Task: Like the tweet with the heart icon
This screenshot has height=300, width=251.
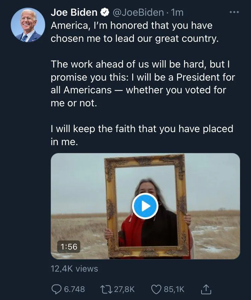Action: (x=157, y=289)
